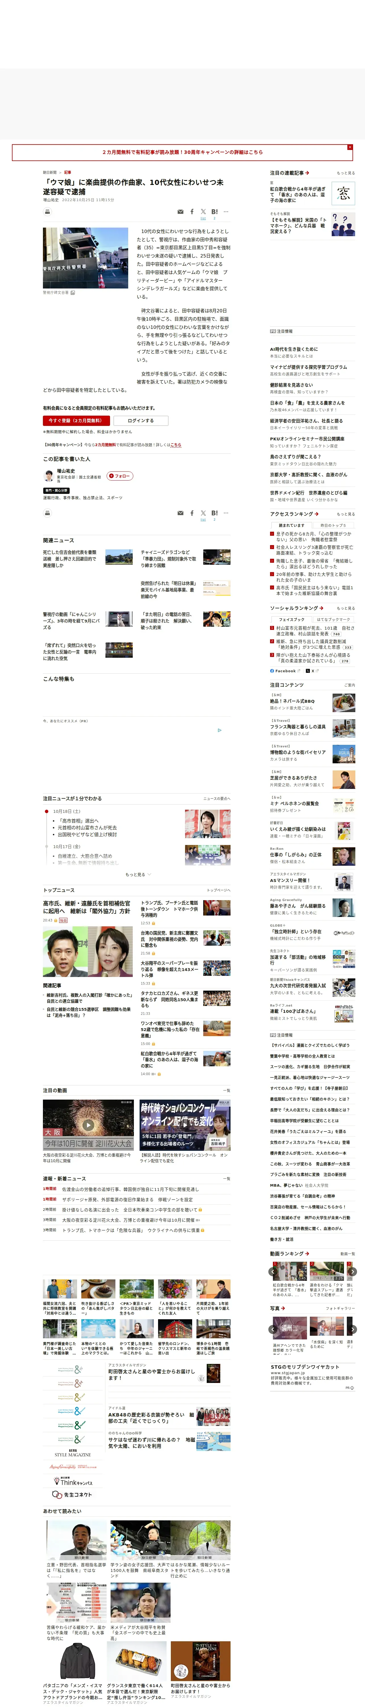This screenshot has height=1707, width=365.
Task: Click the print icon below the article
Action: click(48, 513)
